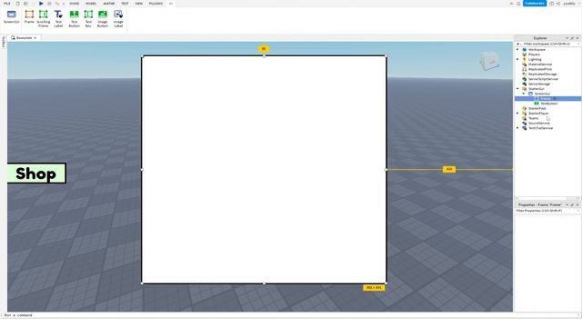Select TextButton in Explorer
582x327 pixels.
[549, 104]
